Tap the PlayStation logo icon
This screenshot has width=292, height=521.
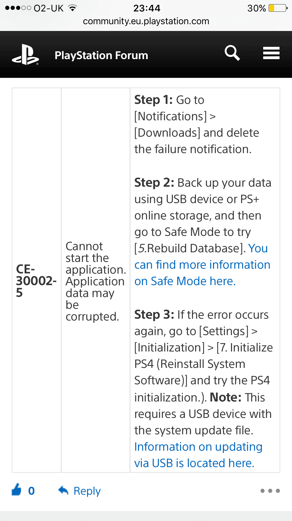25,55
